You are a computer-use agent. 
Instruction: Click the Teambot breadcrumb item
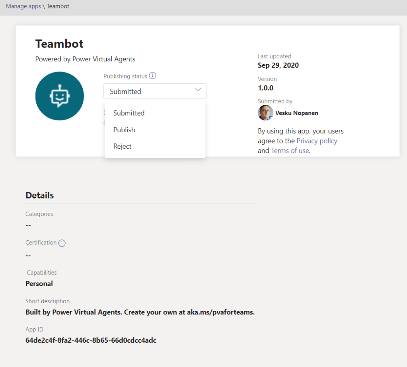click(58, 6)
